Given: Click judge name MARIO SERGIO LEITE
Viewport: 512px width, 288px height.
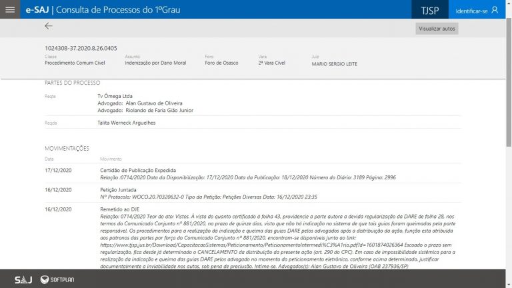Looking at the screenshot, I should (x=335, y=63).
